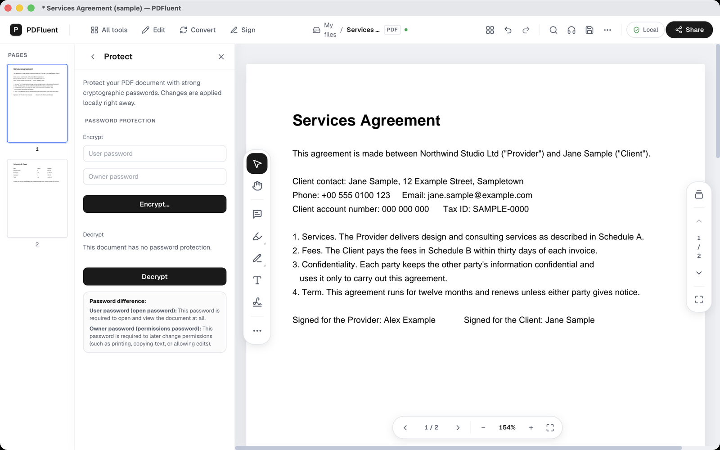Click the Decrypt button
This screenshot has height=450, width=720.
tap(154, 276)
